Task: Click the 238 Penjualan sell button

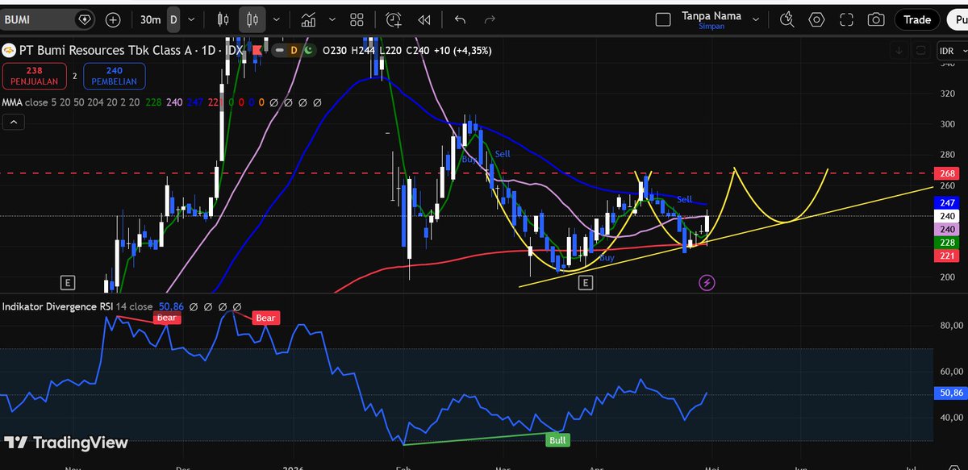Action: click(x=35, y=76)
